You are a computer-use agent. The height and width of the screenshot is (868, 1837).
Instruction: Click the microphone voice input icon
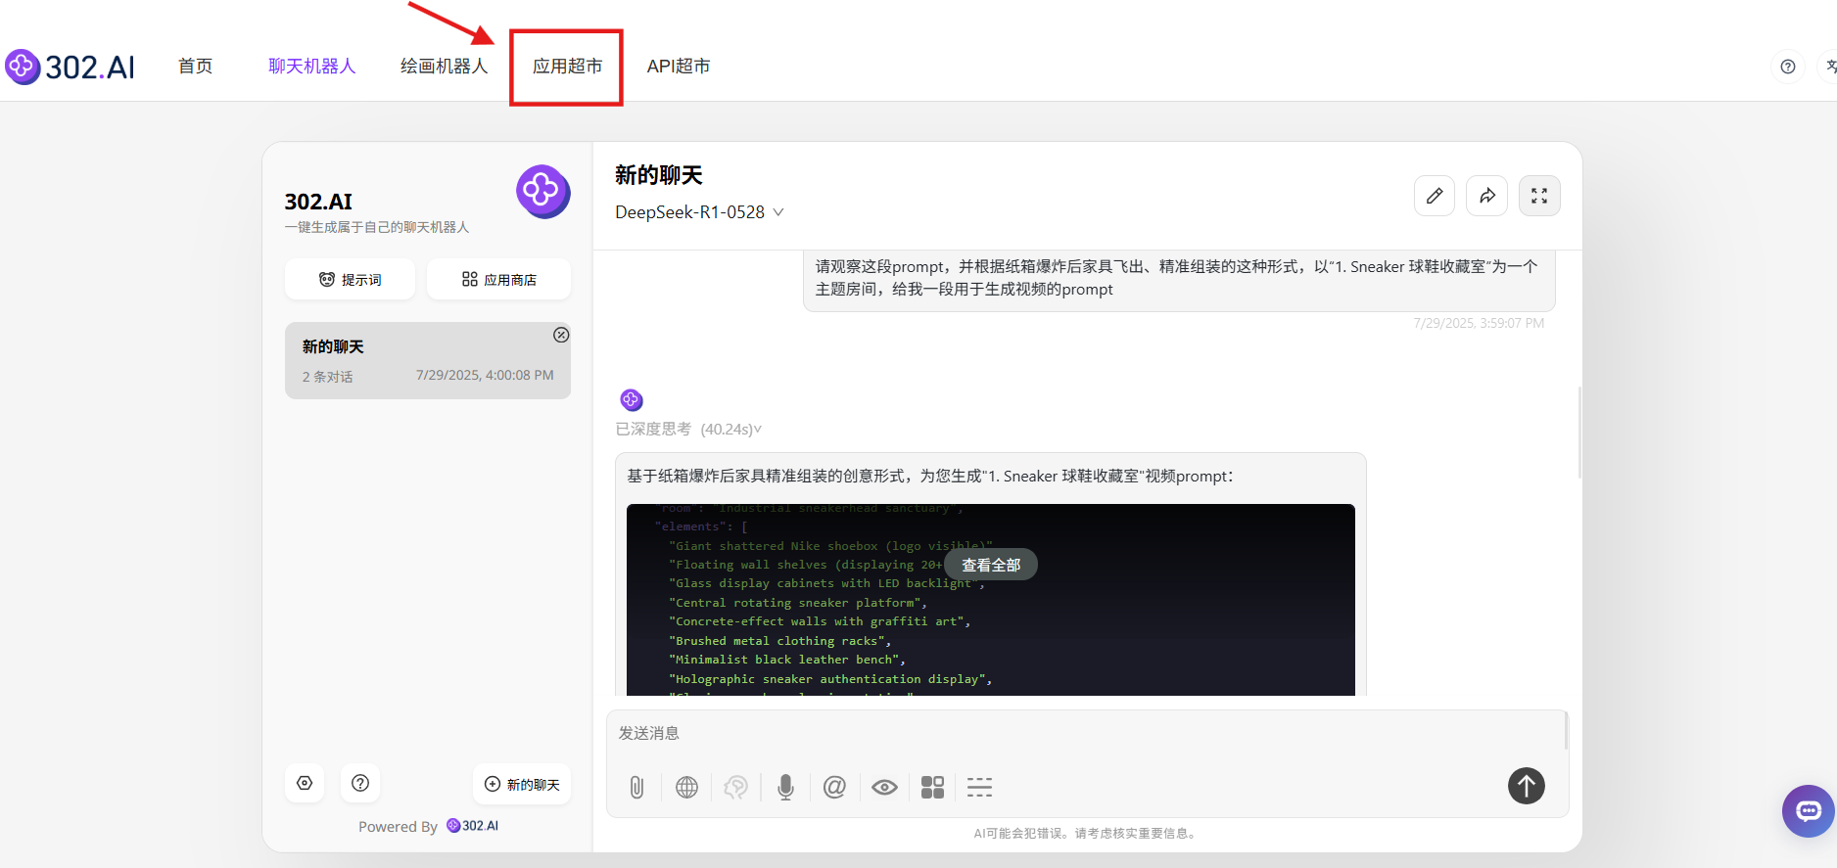(x=785, y=787)
